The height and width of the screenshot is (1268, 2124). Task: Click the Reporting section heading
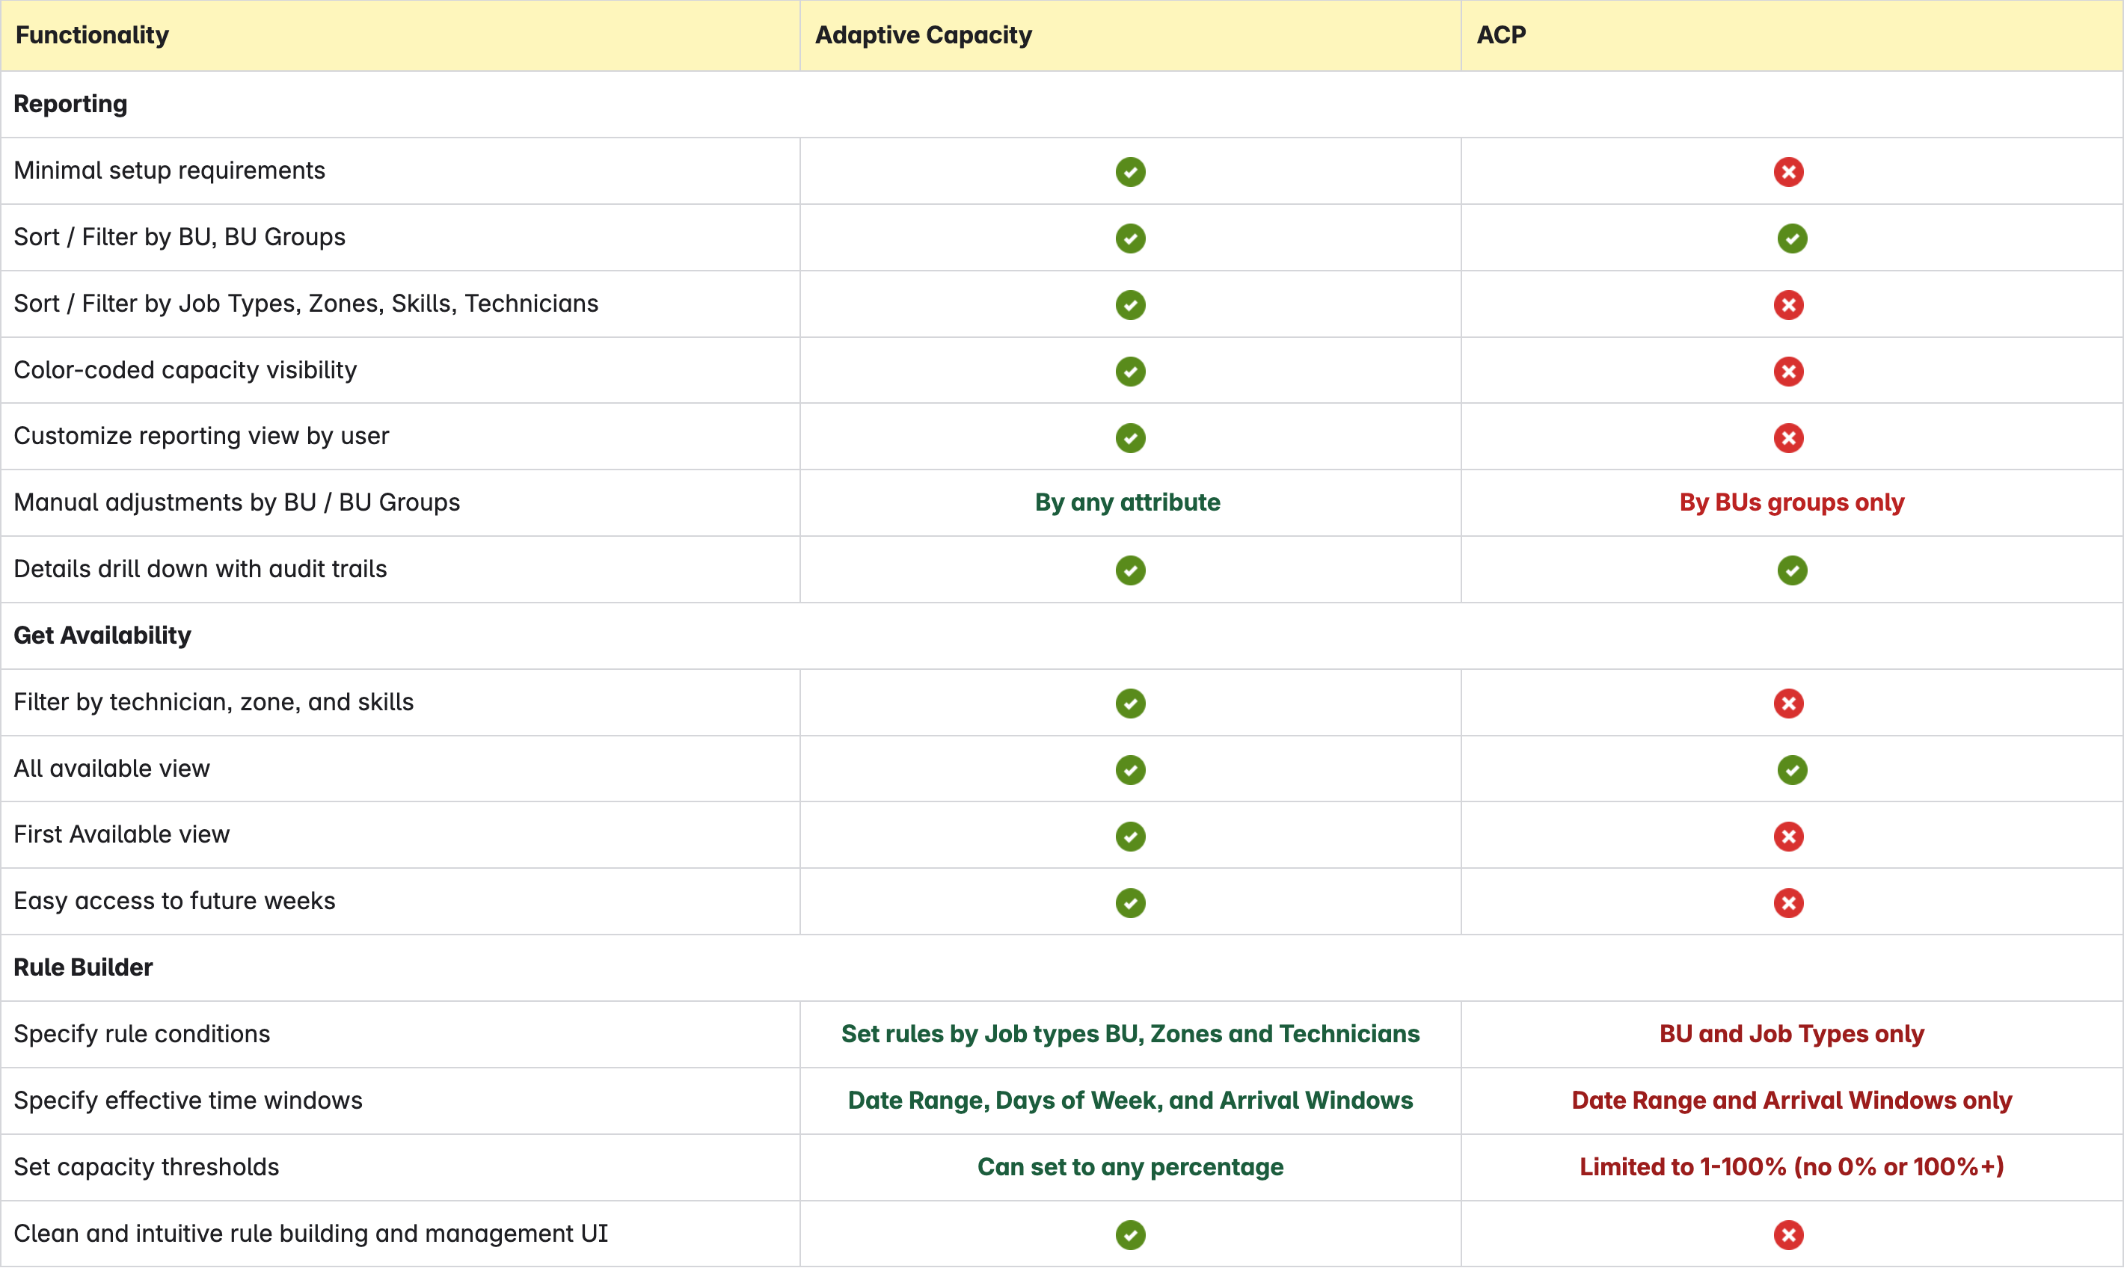click(x=70, y=104)
